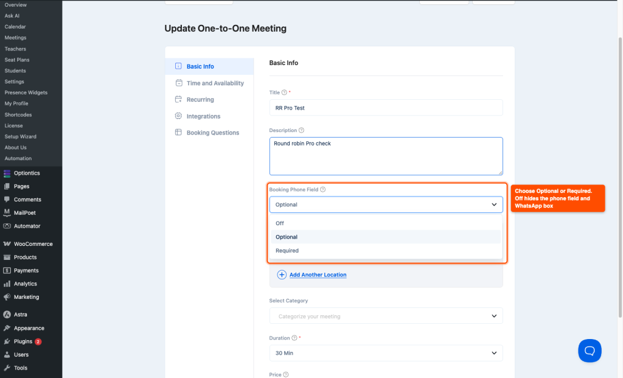Click the Integrations gear icon
This screenshot has height=378, width=623.
(178, 116)
